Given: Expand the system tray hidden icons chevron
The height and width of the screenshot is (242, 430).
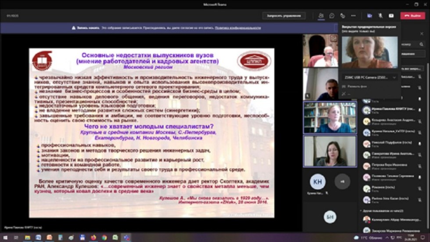Looking at the screenshot, I should click(387, 238).
